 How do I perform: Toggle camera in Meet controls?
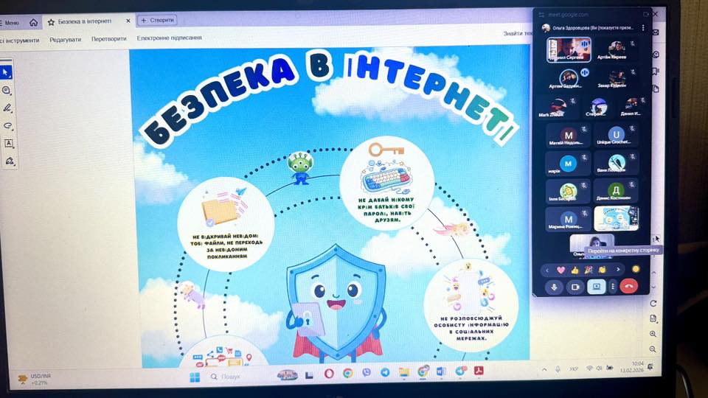click(x=575, y=287)
